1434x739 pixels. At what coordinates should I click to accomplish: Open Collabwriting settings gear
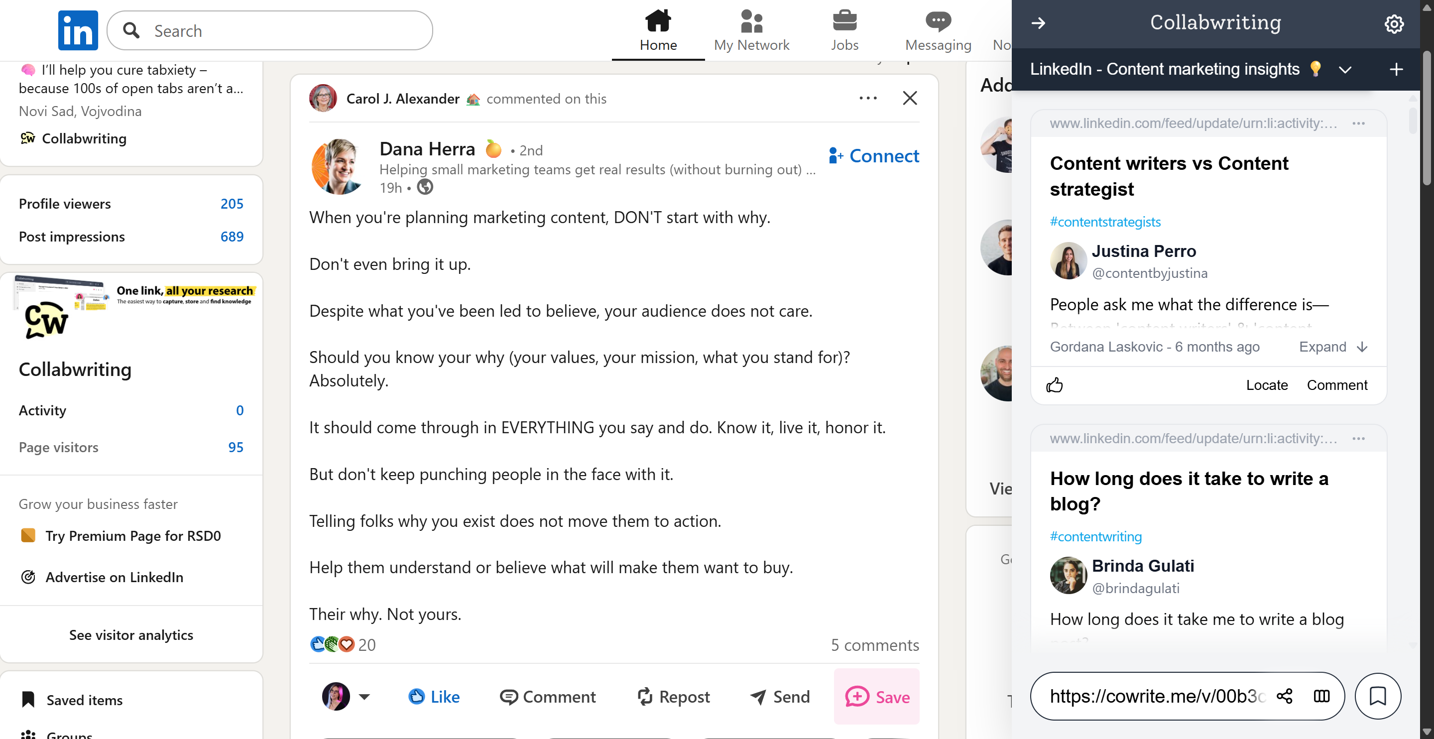(1394, 23)
